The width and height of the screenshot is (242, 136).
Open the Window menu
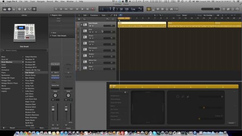(70, 1)
